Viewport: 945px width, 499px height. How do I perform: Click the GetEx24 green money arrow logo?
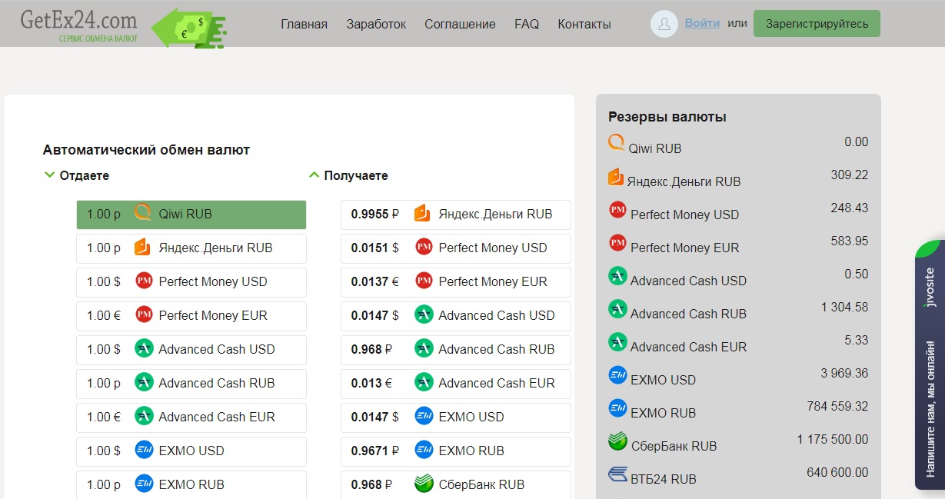[188, 28]
